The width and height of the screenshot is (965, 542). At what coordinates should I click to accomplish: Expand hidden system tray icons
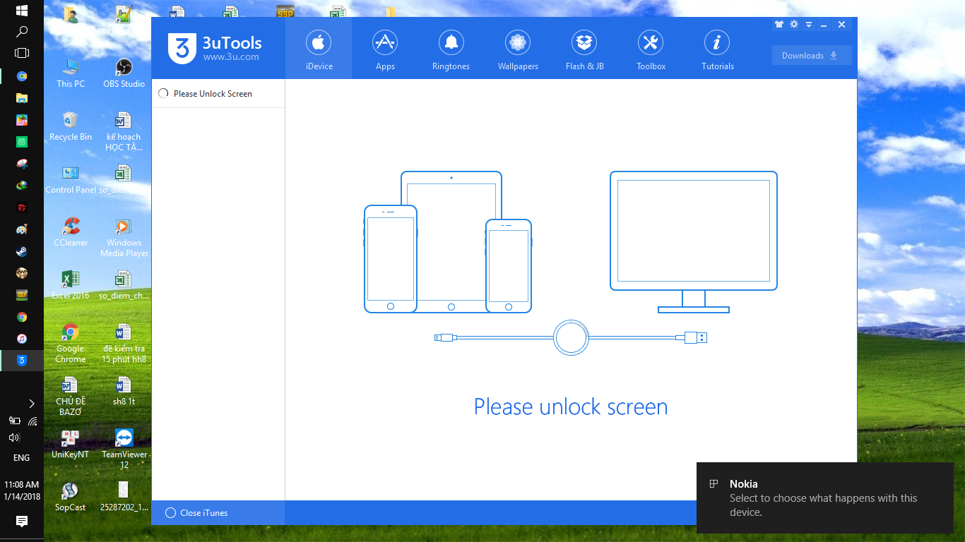(x=31, y=404)
